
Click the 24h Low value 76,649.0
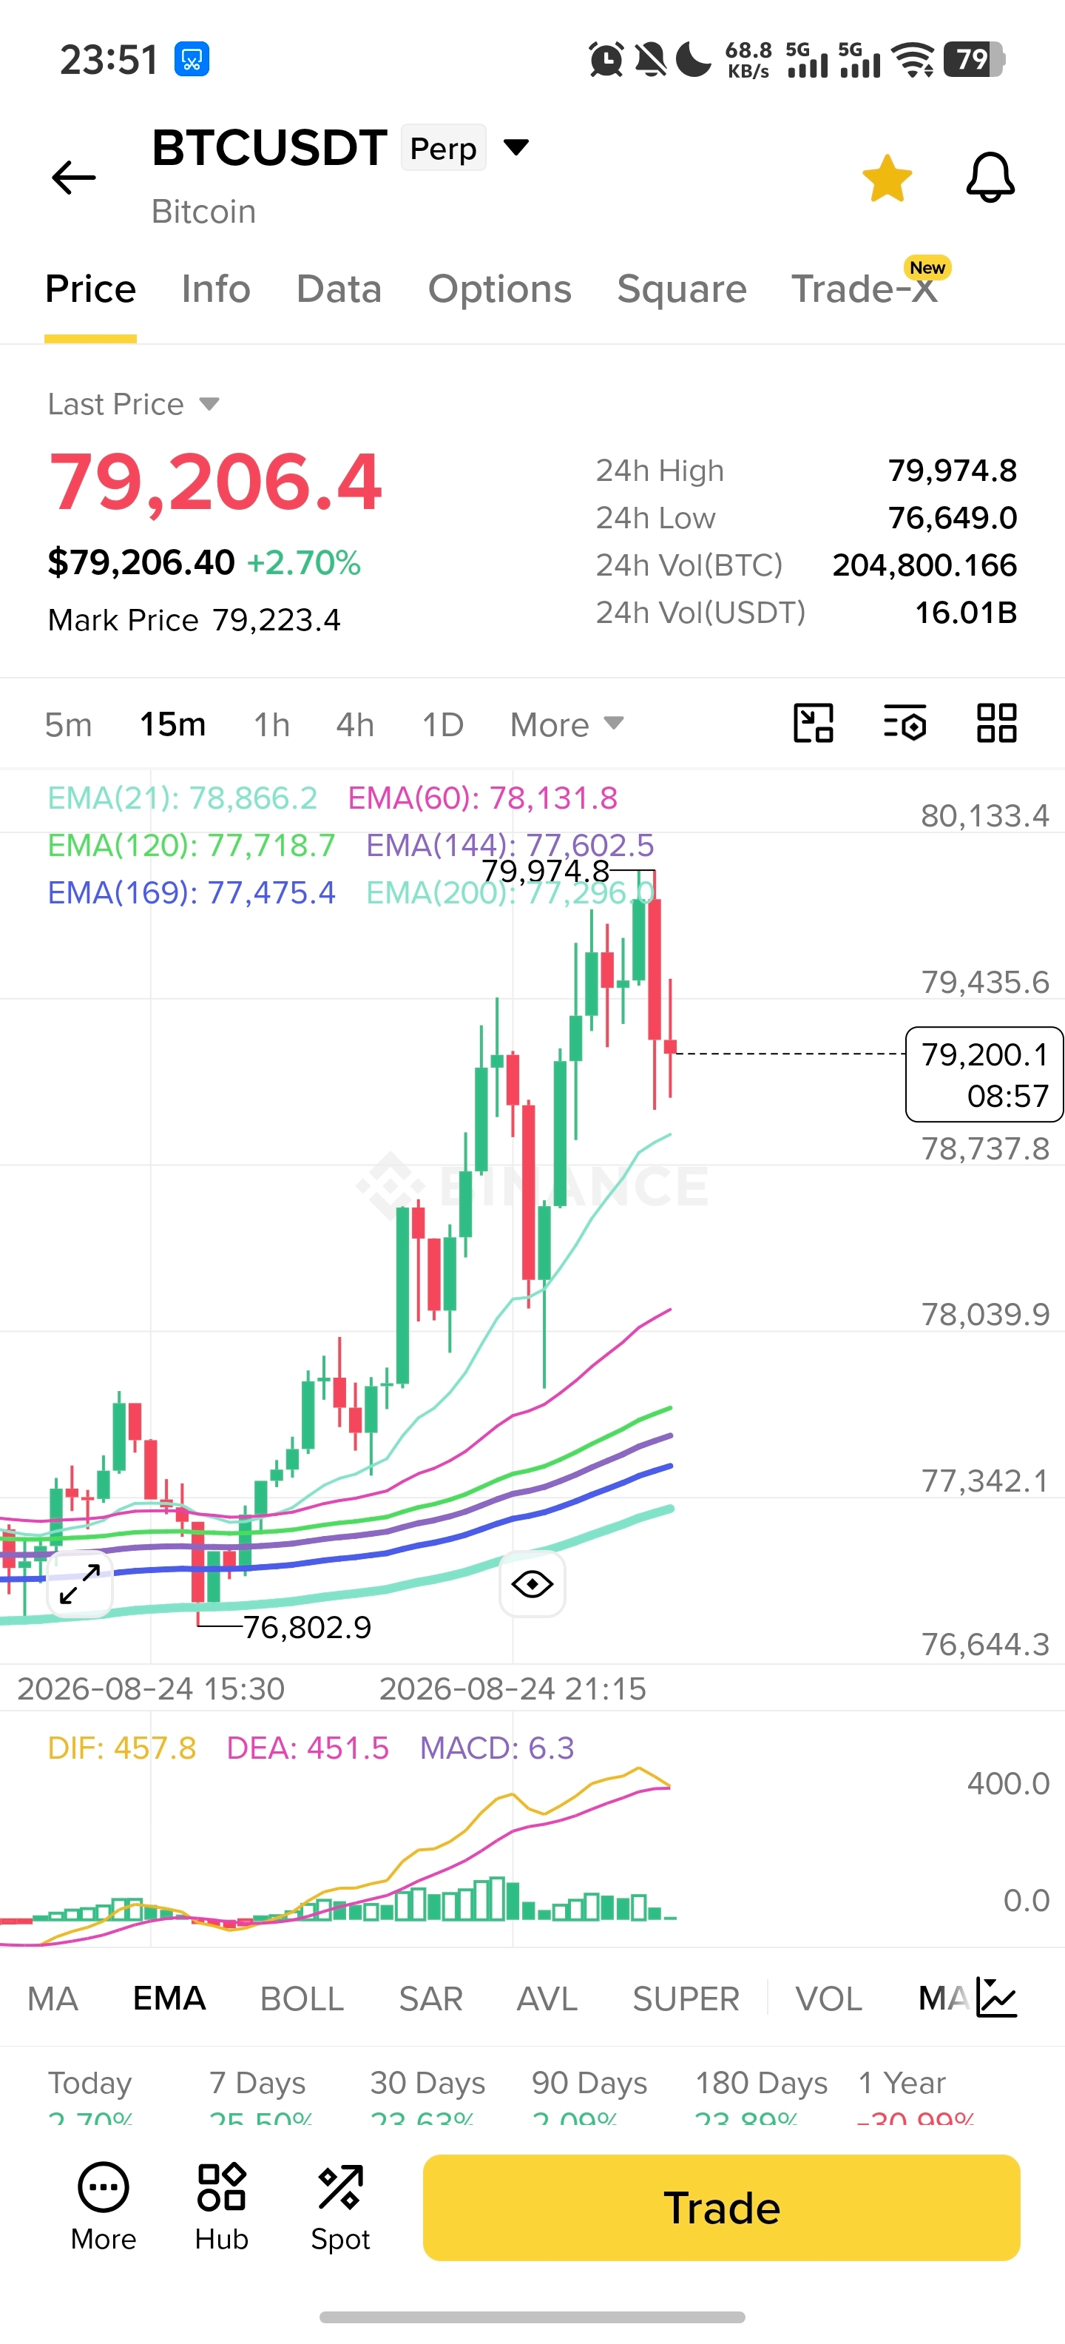click(953, 519)
